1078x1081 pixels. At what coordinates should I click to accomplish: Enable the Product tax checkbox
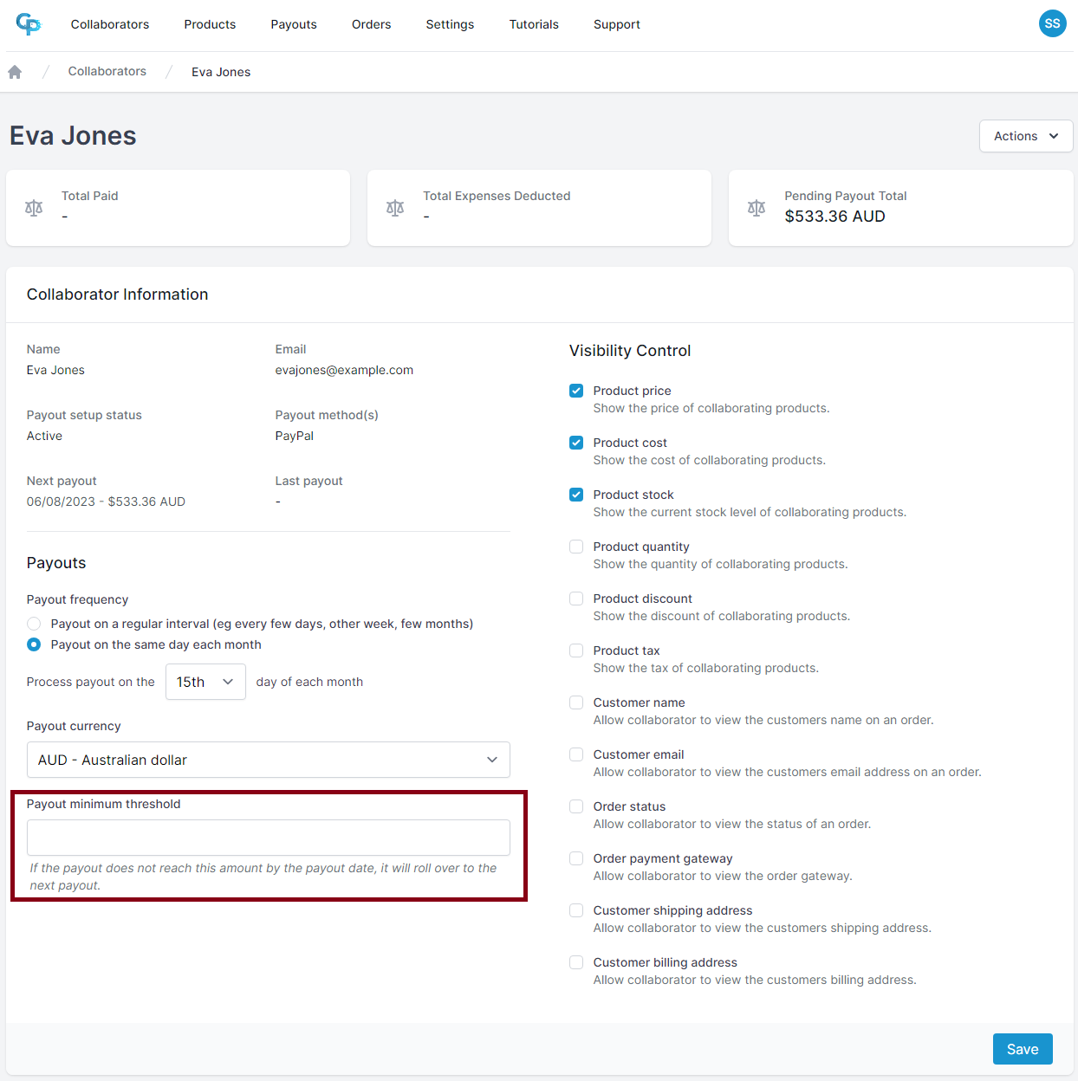click(x=576, y=651)
